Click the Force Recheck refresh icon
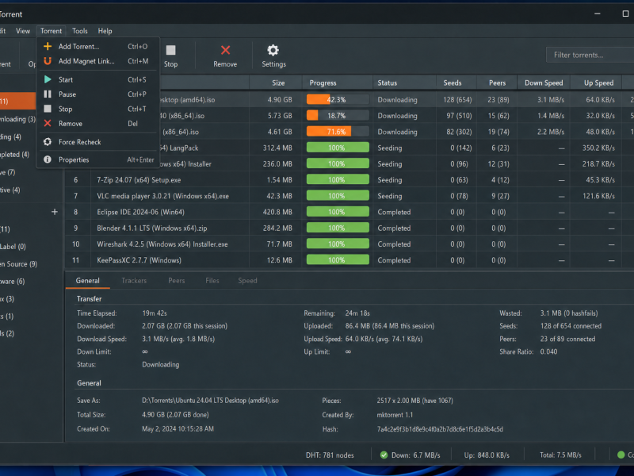Image resolution: width=634 pixels, height=476 pixels. tap(48, 142)
